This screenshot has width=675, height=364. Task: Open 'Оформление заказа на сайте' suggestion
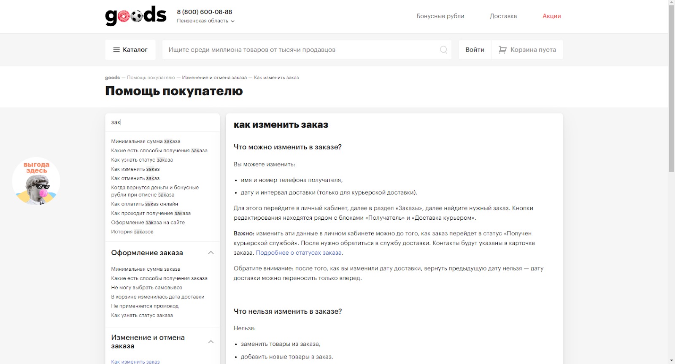tap(148, 223)
